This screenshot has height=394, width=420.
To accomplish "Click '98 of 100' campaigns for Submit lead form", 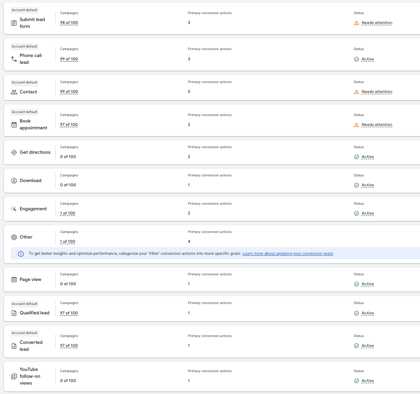I will pos(69,23).
